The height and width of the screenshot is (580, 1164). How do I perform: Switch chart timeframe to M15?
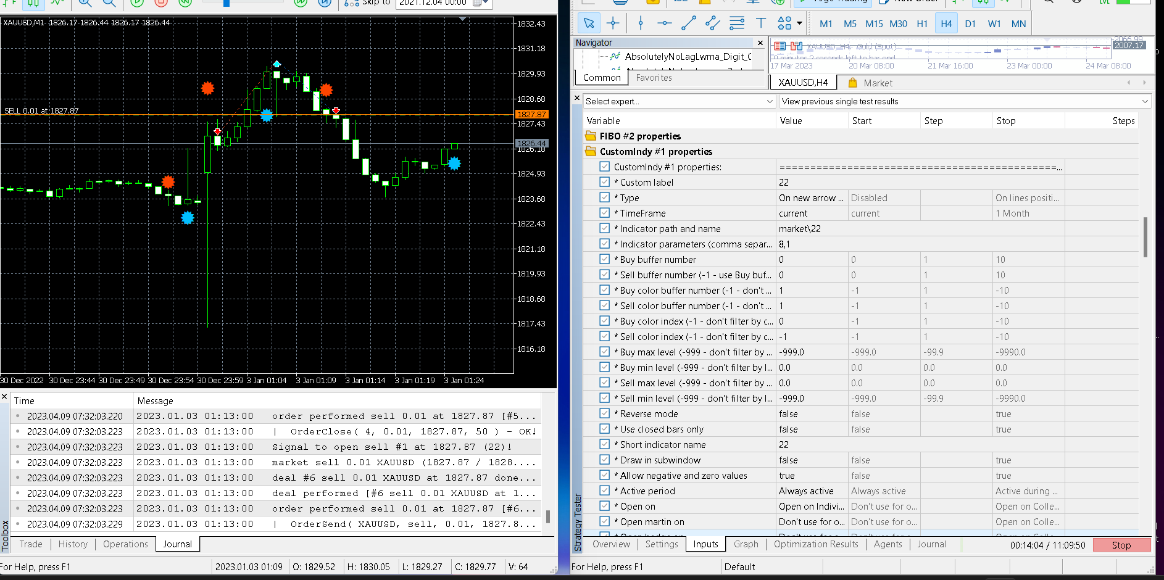click(x=874, y=24)
